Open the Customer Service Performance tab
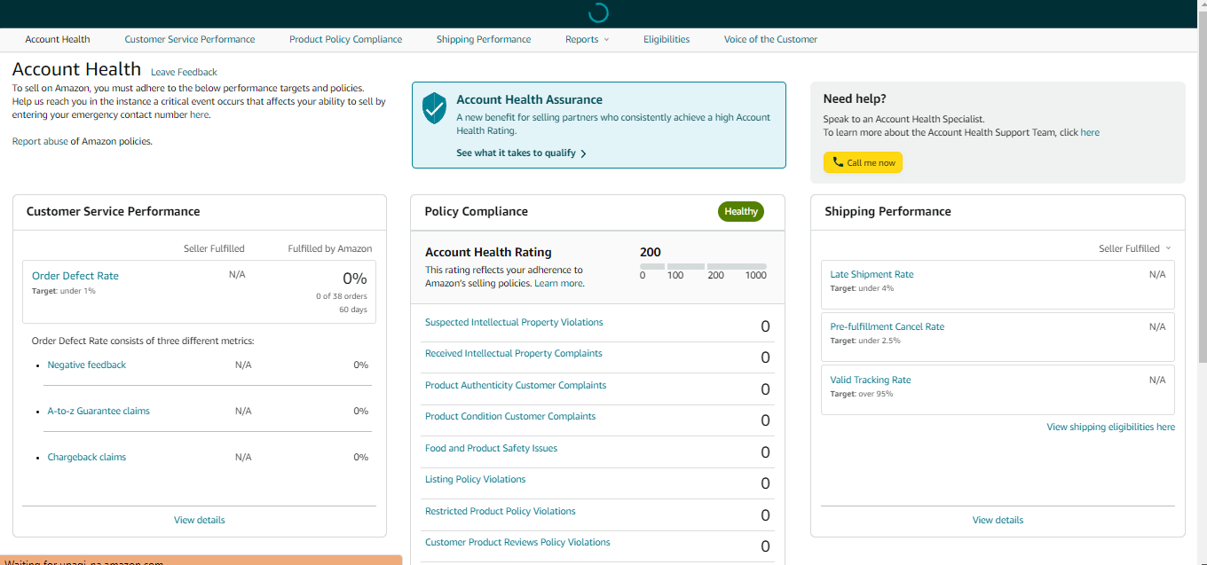The height and width of the screenshot is (565, 1207). tap(190, 39)
